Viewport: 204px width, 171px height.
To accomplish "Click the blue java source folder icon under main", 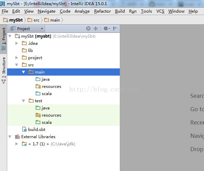I will coord(38,79).
